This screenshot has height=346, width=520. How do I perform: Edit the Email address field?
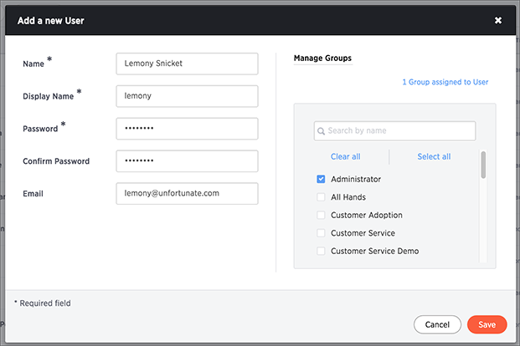(187, 193)
